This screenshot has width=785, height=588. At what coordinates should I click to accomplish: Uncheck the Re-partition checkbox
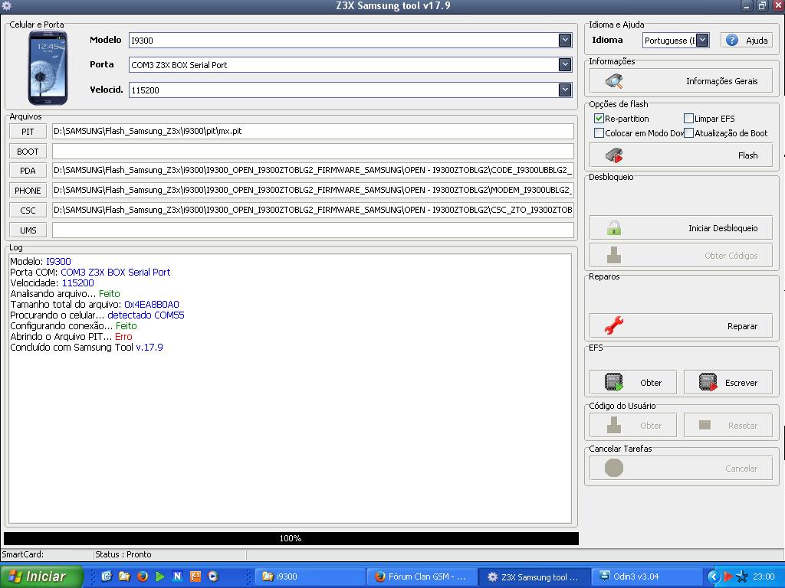pyautogui.click(x=599, y=119)
